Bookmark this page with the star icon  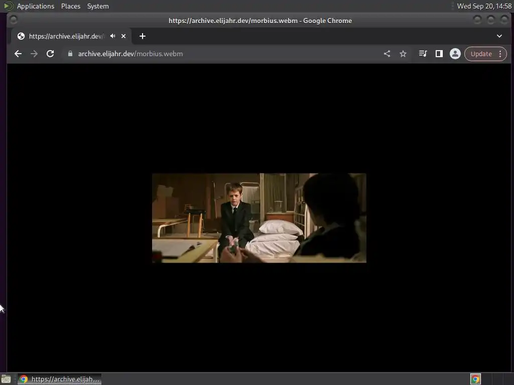point(403,54)
